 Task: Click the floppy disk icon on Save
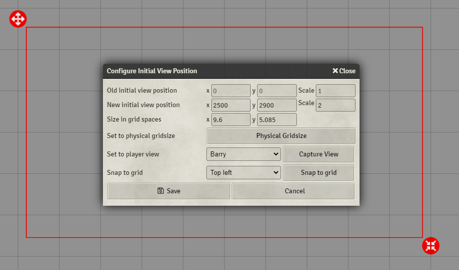click(x=161, y=191)
